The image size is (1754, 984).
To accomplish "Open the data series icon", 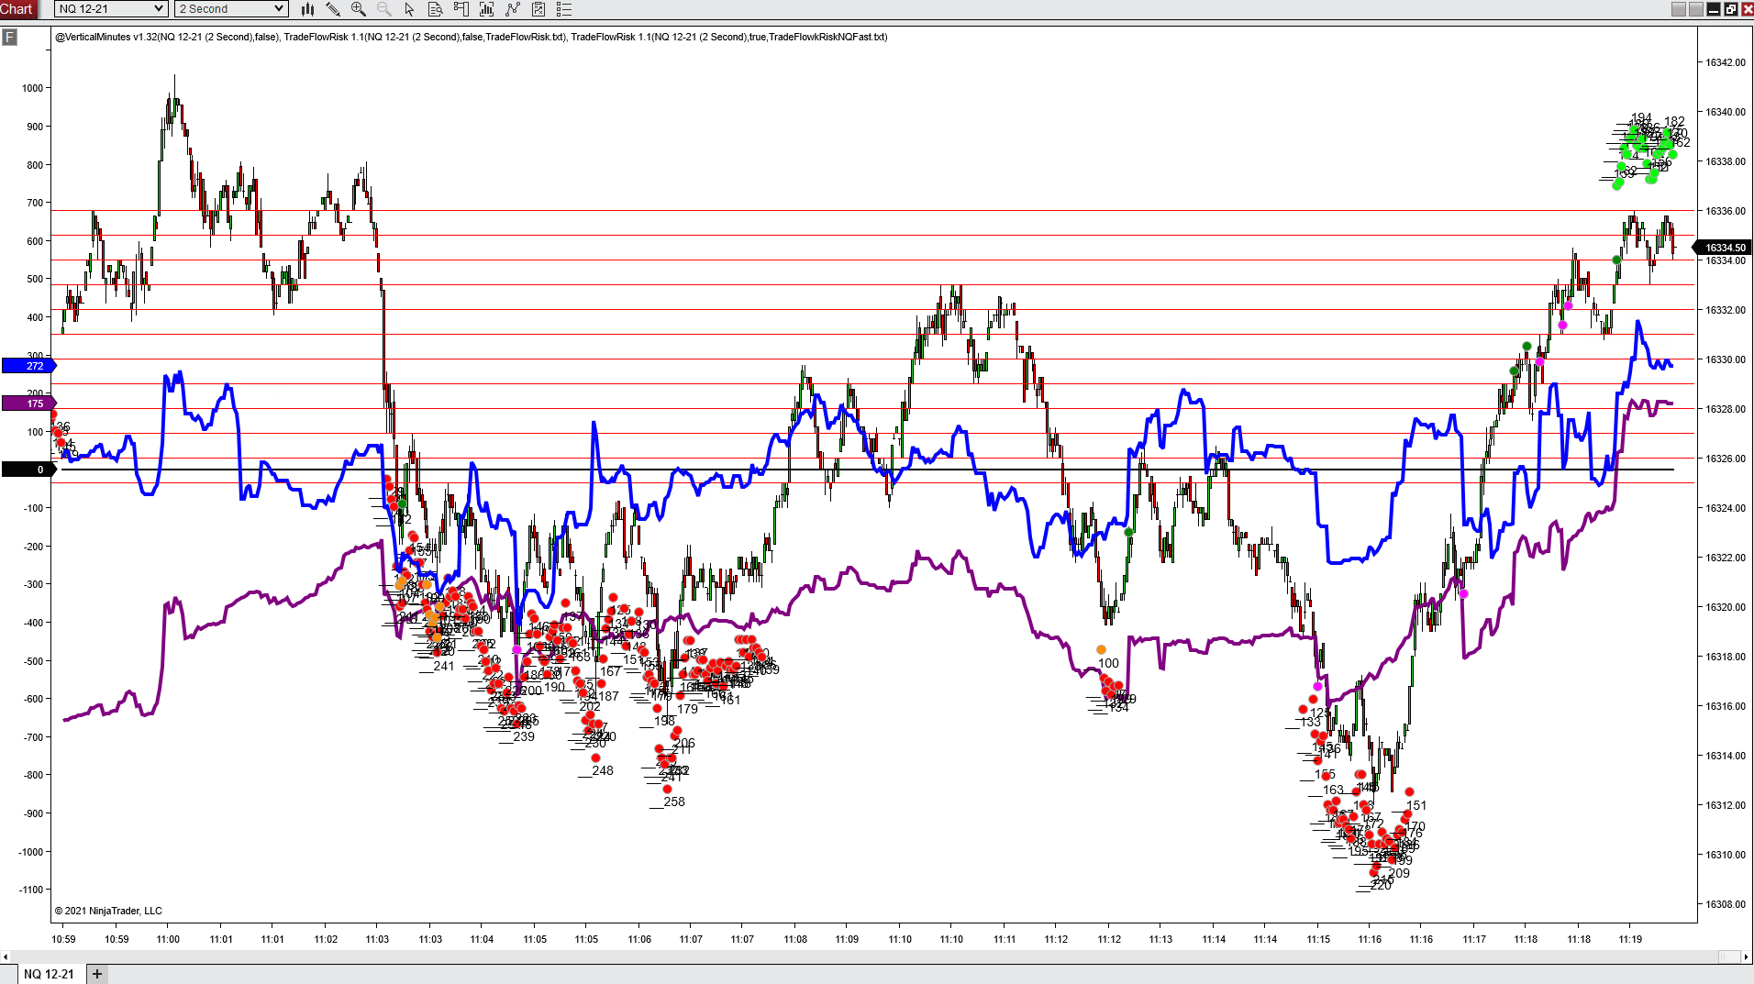I will coord(487,9).
